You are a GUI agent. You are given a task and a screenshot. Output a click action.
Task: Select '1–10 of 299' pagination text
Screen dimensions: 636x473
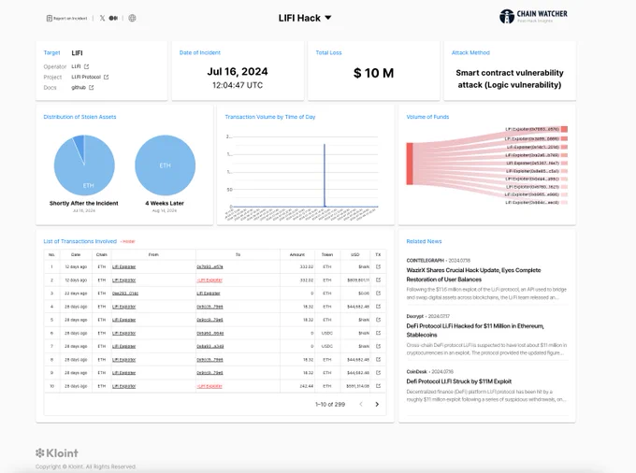[330, 405]
